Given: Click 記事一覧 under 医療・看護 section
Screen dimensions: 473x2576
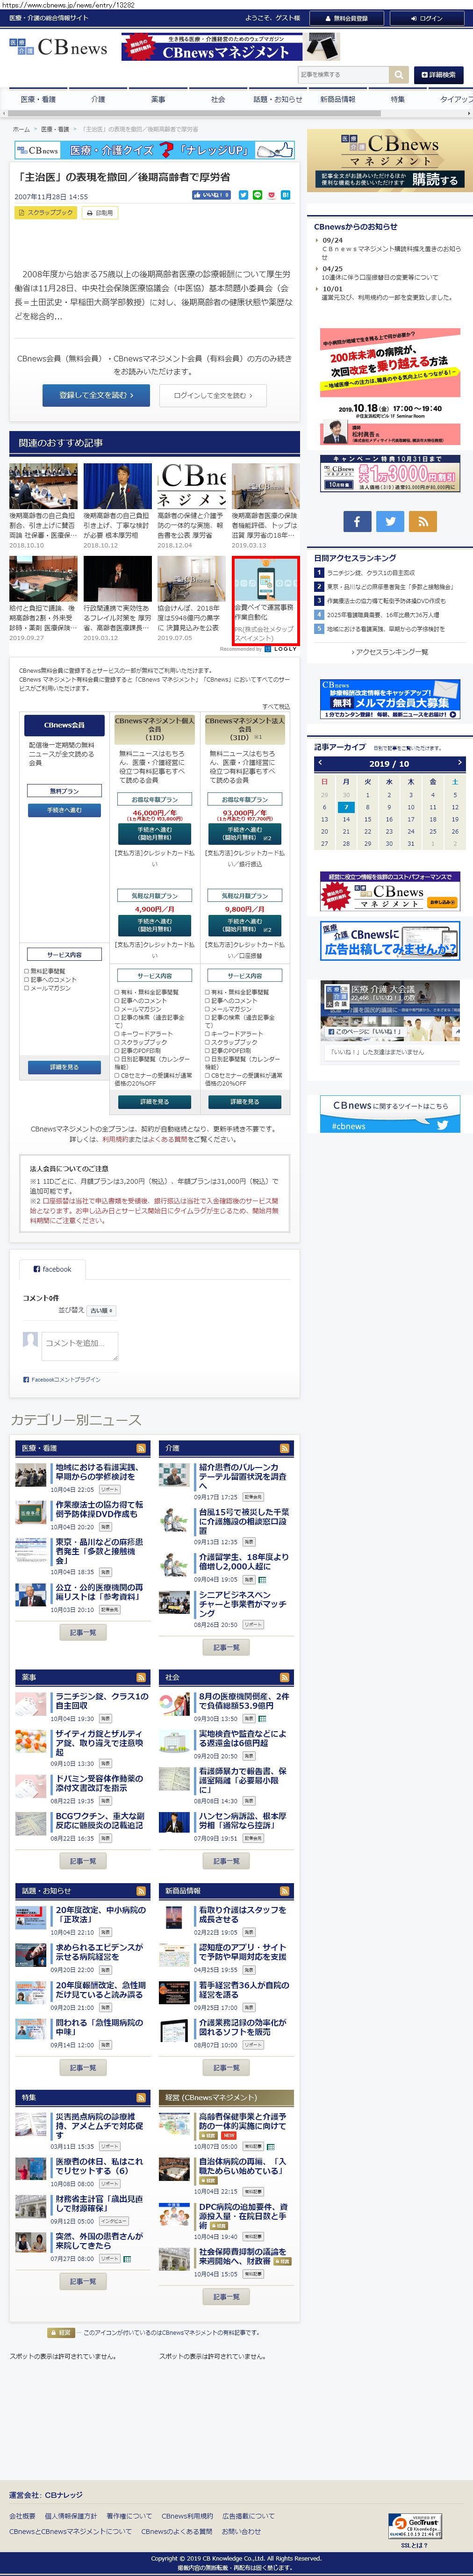Looking at the screenshot, I should (83, 1632).
